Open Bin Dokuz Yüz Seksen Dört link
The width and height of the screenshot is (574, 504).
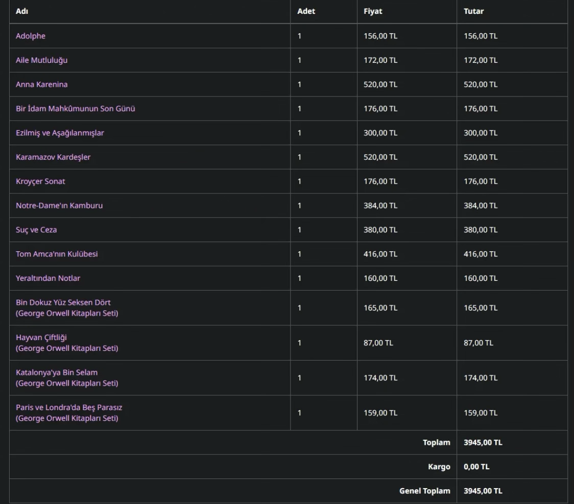click(x=63, y=302)
